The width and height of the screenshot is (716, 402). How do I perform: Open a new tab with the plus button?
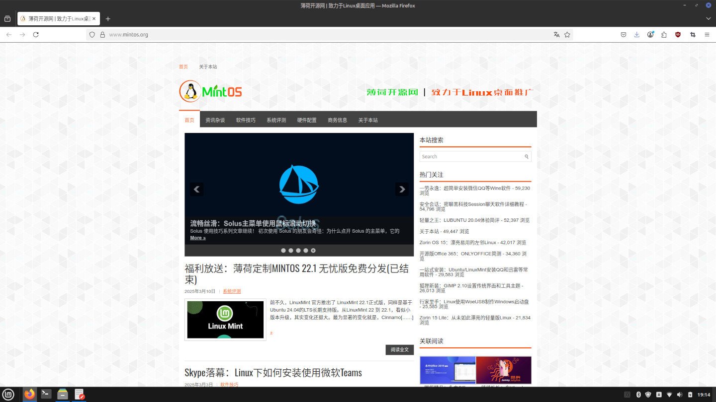pyautogui.click(x=108, y=19)
